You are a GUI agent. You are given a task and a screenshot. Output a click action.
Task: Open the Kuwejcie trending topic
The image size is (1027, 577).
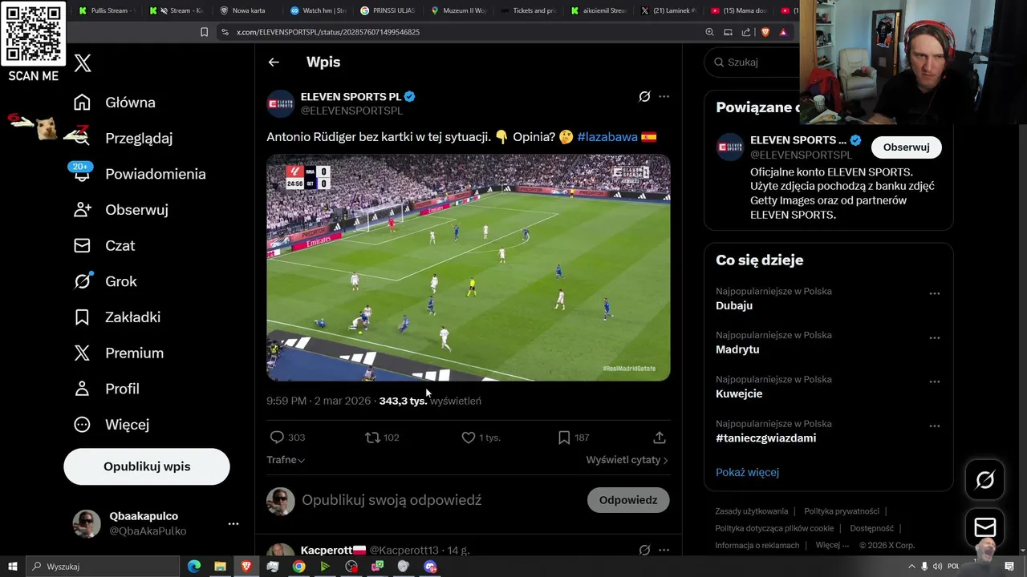point(739,393)
